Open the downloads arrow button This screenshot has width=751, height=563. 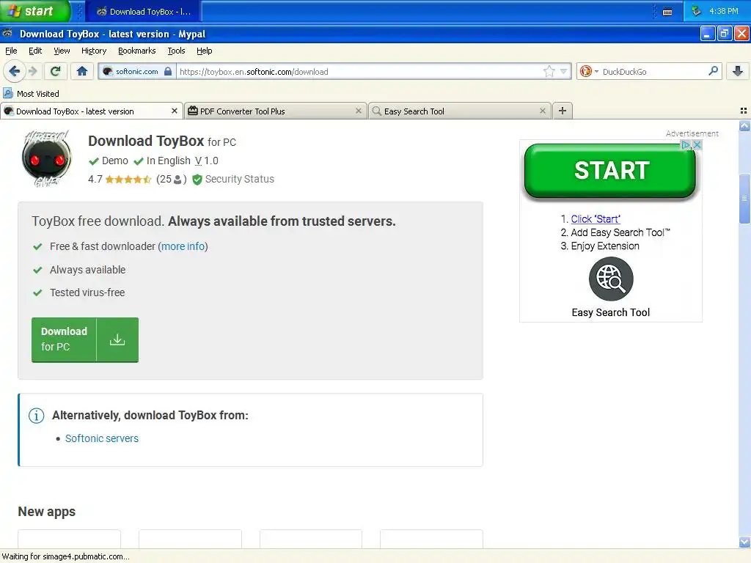coord(738,71)
